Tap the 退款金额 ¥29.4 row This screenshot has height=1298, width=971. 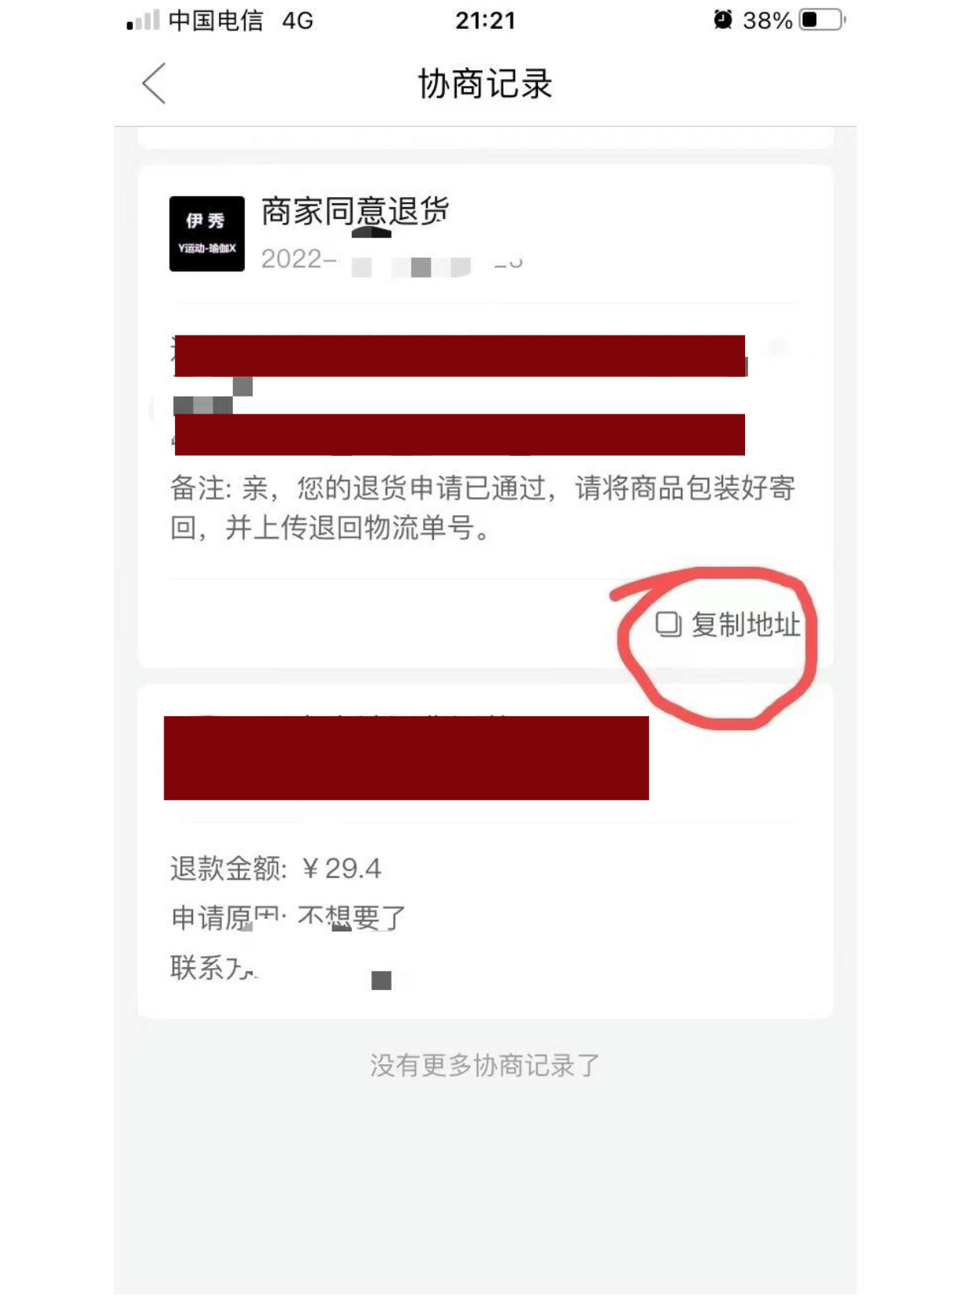pos(276,868)
